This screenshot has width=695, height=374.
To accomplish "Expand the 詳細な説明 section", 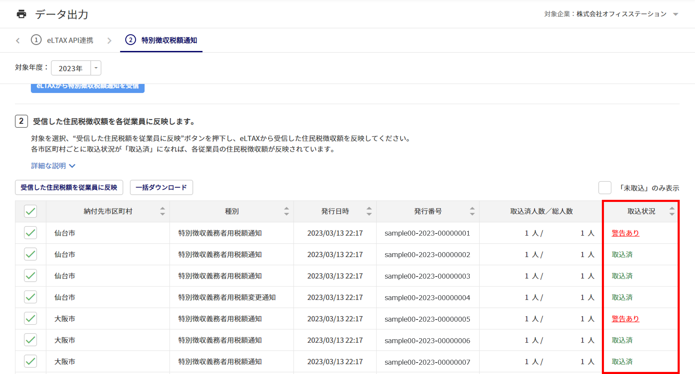I will [x=53, y=166].
